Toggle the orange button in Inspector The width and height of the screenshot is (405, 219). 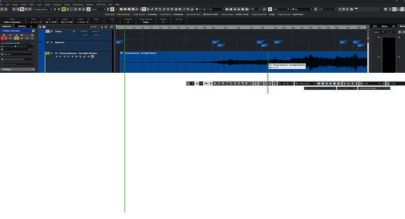click(16, 38)
